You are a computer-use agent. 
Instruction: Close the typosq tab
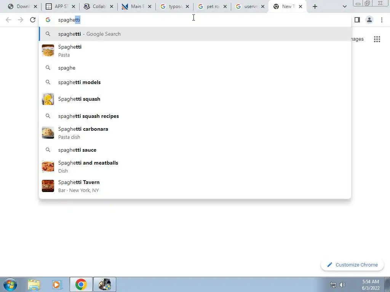click(187, 6)
